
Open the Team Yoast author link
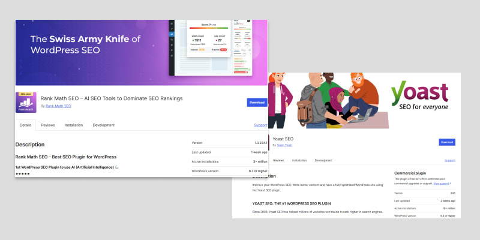(x=284, y=145)
